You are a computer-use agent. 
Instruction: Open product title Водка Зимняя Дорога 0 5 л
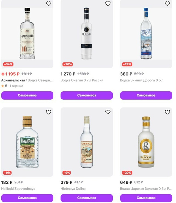(x=142, y=80)
